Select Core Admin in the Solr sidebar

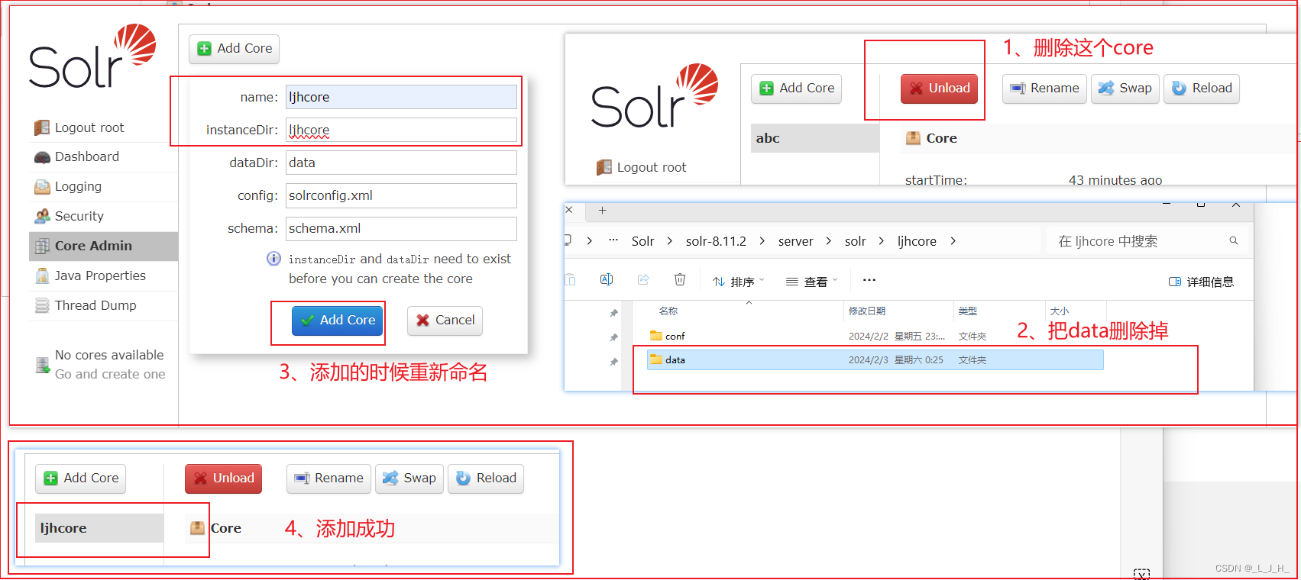tap(103, 246)
